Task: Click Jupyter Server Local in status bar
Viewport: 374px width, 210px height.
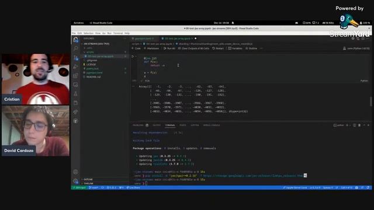Action: click(x=295, y=188)
